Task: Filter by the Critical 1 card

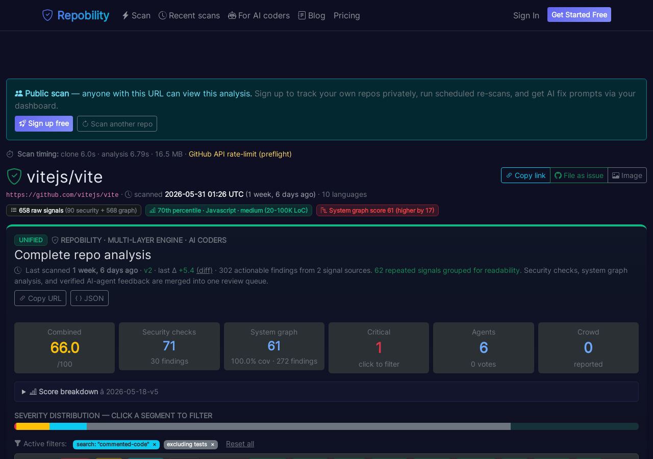Action: [379, 348]
